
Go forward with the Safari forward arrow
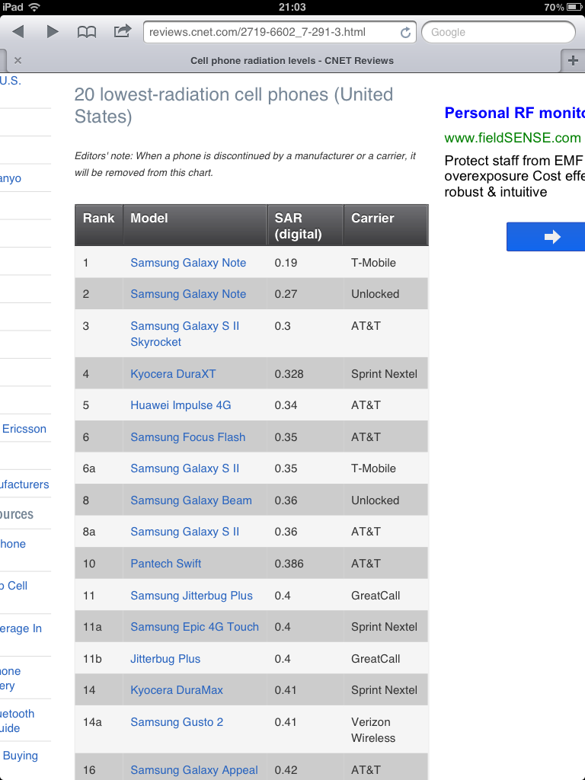(53, 32)
